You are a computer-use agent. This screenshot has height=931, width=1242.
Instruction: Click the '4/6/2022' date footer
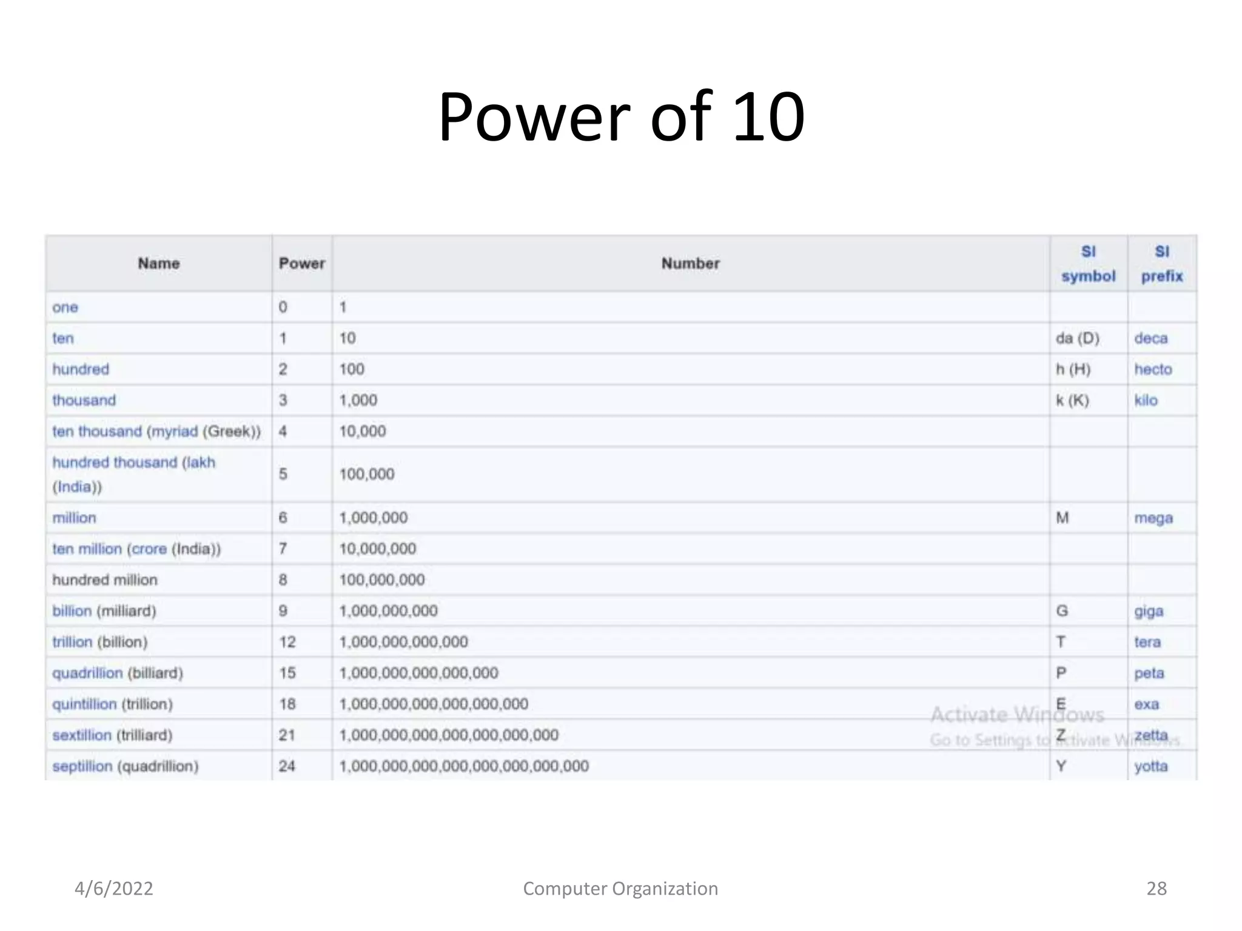coord(114,889)
